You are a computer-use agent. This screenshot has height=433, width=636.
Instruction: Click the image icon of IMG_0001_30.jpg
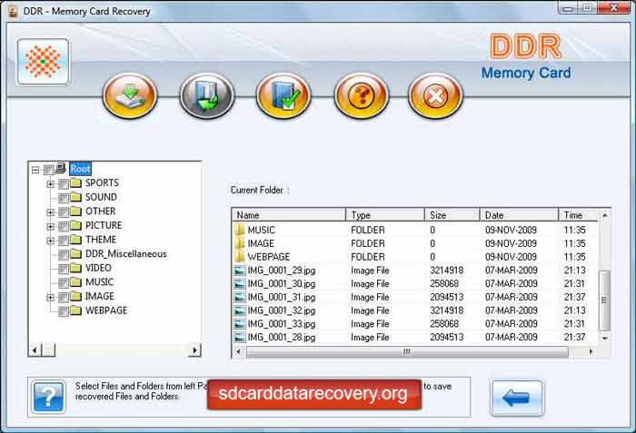coord(240,284)
